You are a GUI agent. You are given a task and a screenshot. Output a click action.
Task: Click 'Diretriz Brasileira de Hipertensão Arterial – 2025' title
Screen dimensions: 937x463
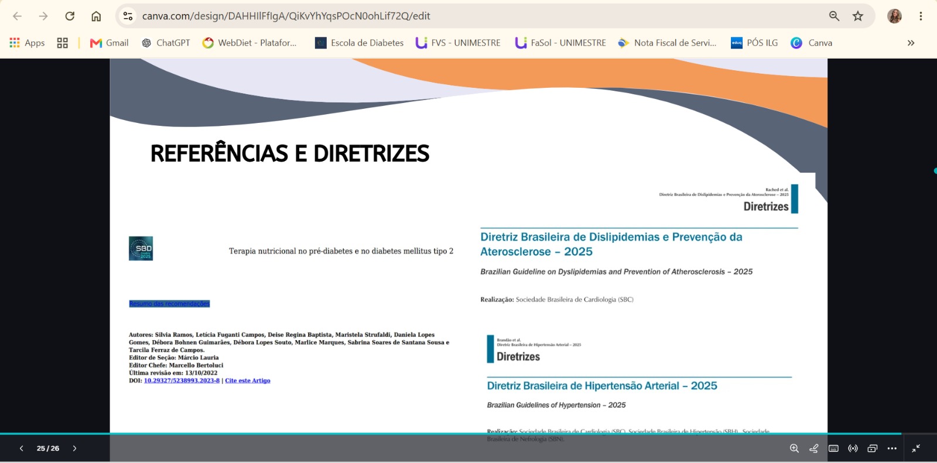tap(602, 386)
